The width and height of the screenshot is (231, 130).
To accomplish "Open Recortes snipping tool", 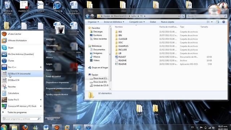I will 22,87.
